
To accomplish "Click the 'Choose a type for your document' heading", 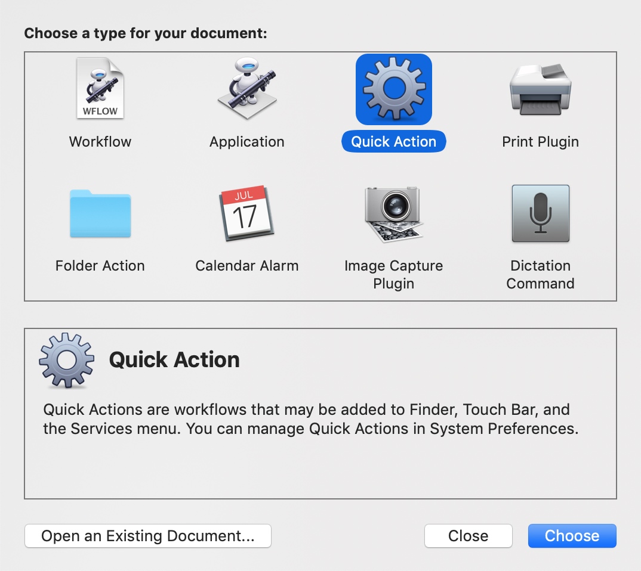I will tap(146, 33).
